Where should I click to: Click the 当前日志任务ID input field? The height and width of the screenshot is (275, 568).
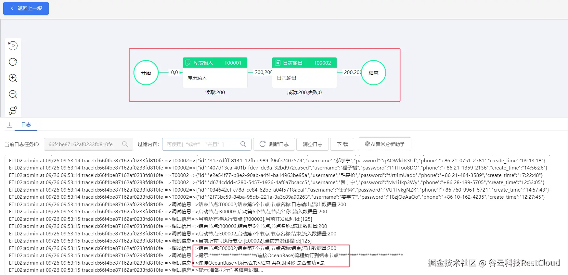tap(88, 144)
